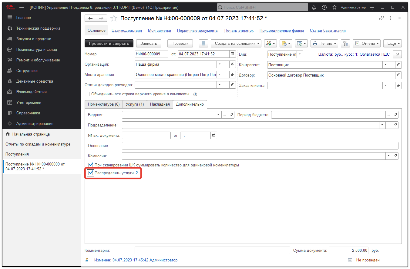This screenshot has width=410, height=269.
Task: Click Провести и закрыть button
Action: coord(109,43)
